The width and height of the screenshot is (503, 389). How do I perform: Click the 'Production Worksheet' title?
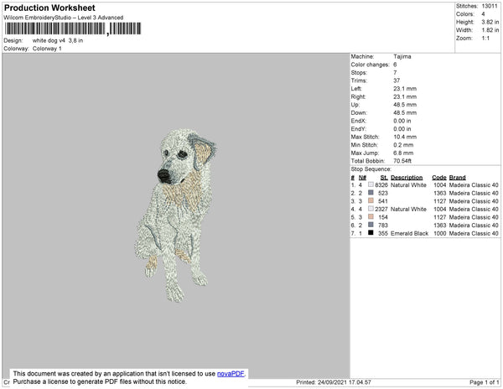pos(49,8)
